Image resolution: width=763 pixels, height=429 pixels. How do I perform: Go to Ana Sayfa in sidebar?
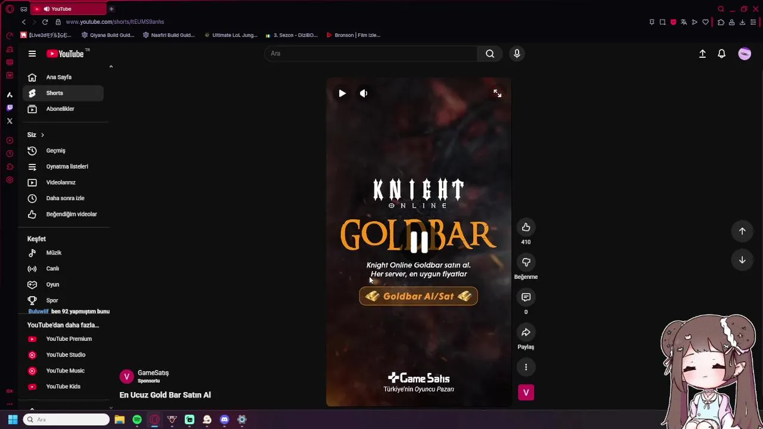pos(63,77)
